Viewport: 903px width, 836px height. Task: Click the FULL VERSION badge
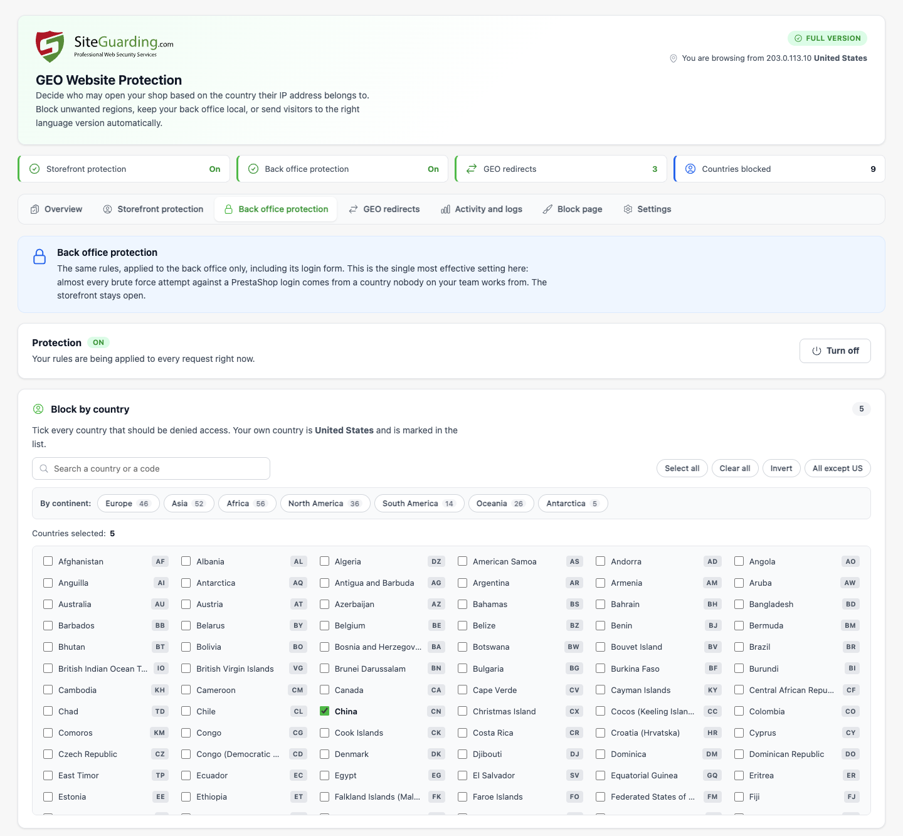click(827, 38)
